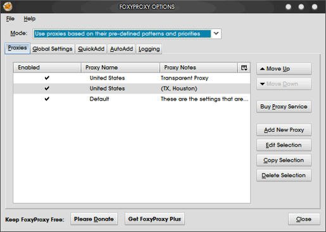This screenshot has height=232, width=326.
Task: Select United States proxy with Transparent Proxy note
Action: coord(107,78)
